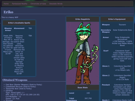135x101 pixels.
Task: Click the Base Stats header
Action: pyautogui.click(x=82, y=88)
